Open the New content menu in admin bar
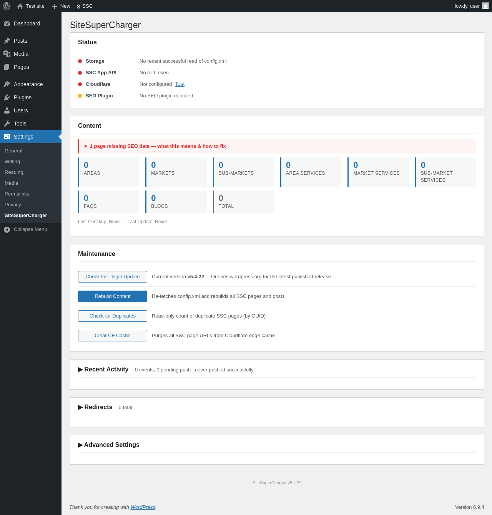 tap(61, 6)
